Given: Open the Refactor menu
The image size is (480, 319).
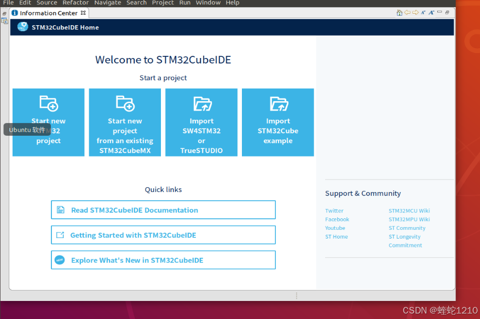Looking at the screenshot, I should [76, 3].
